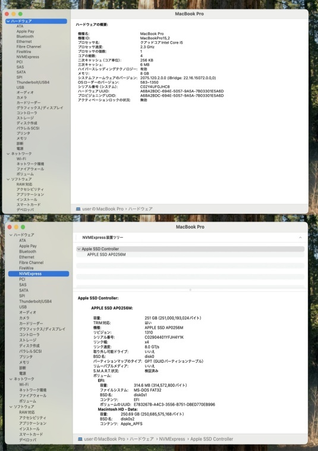
Task: Open パラレルSCSI in NVMExpress window sidebar
Action: [x=30, y=351]
